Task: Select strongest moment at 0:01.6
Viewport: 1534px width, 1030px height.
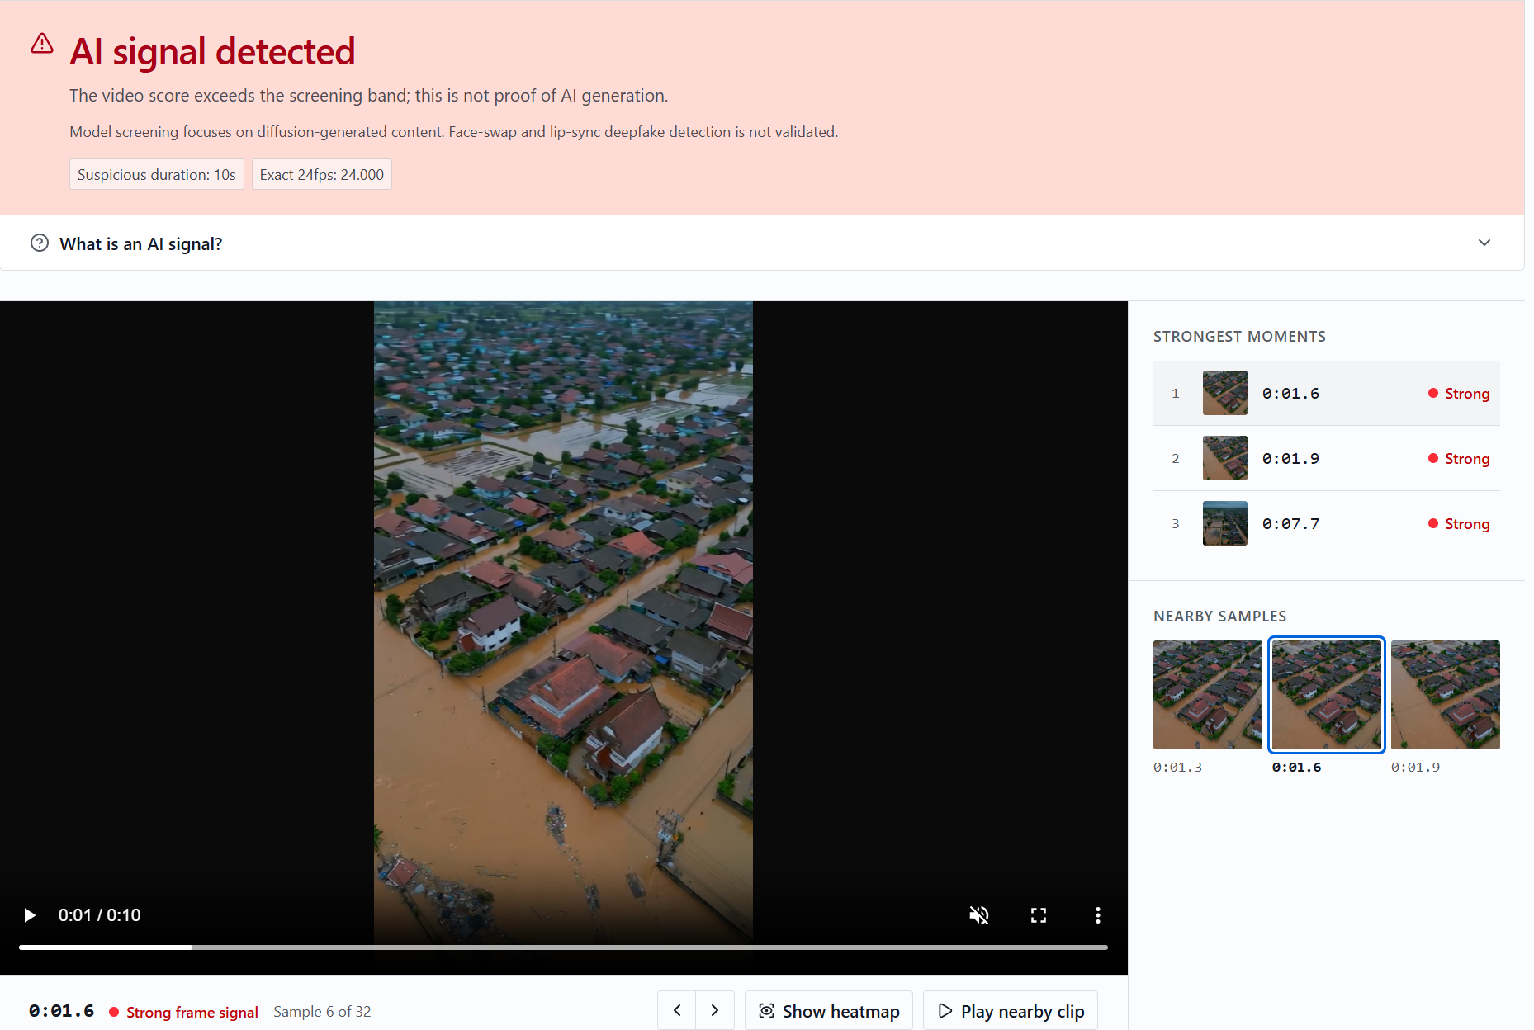Action: 1327,394
